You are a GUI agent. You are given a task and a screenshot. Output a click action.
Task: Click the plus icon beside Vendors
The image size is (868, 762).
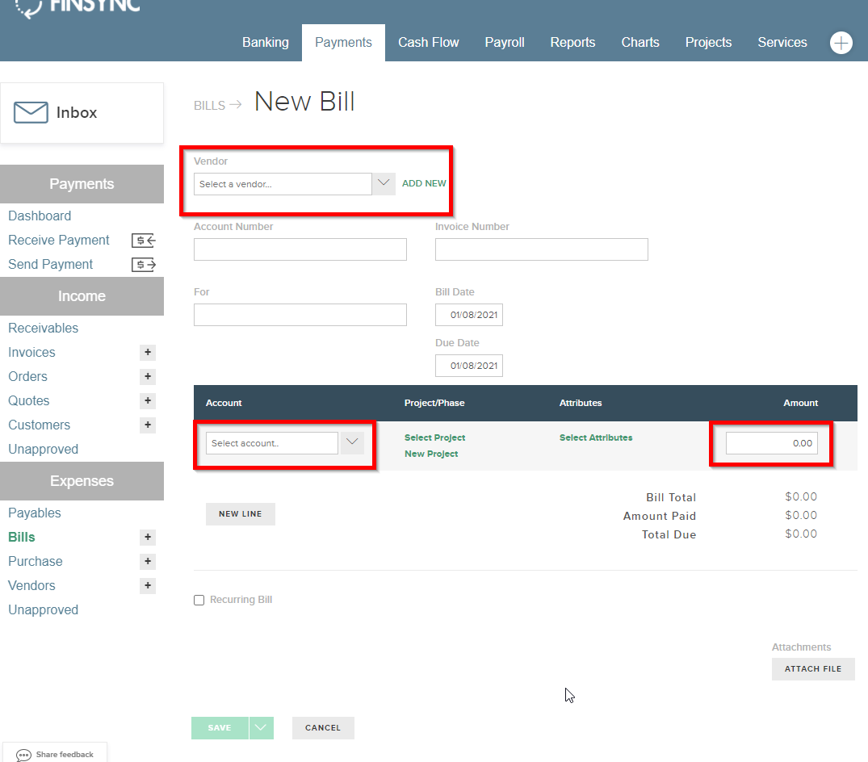point(148,585)
